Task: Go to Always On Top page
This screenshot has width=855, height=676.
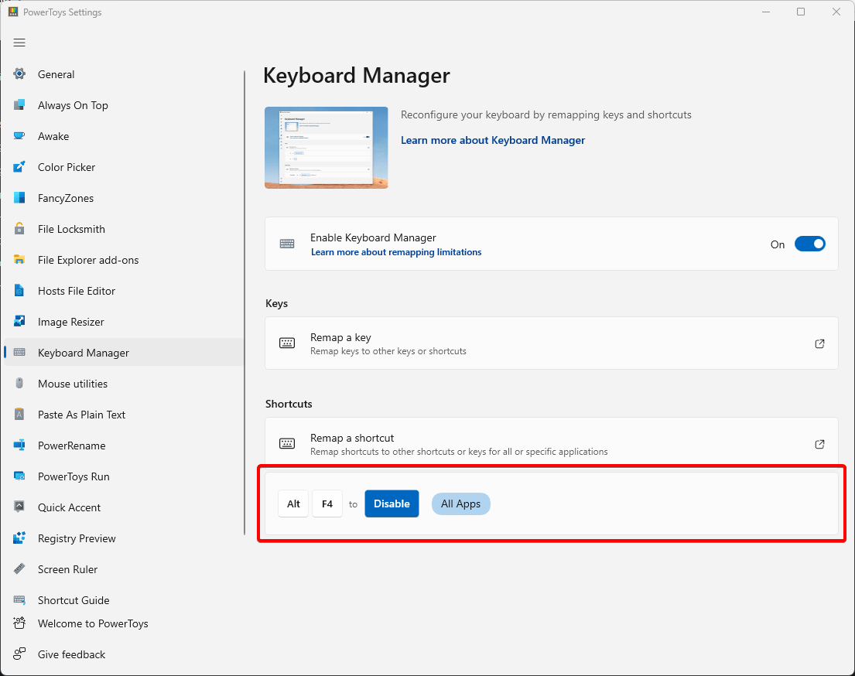Action: [x=124, y=105]
